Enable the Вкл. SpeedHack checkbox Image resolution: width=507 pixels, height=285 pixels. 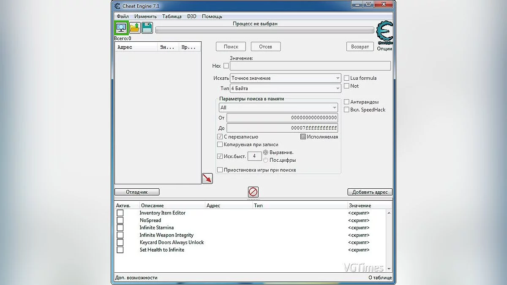tap(346, 110)
